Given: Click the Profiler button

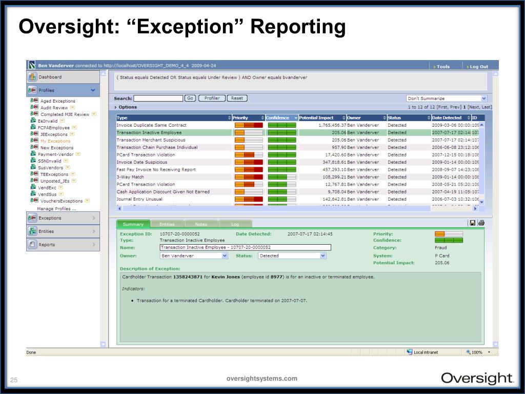Looking at the screenshot, I should click(212, 98).
